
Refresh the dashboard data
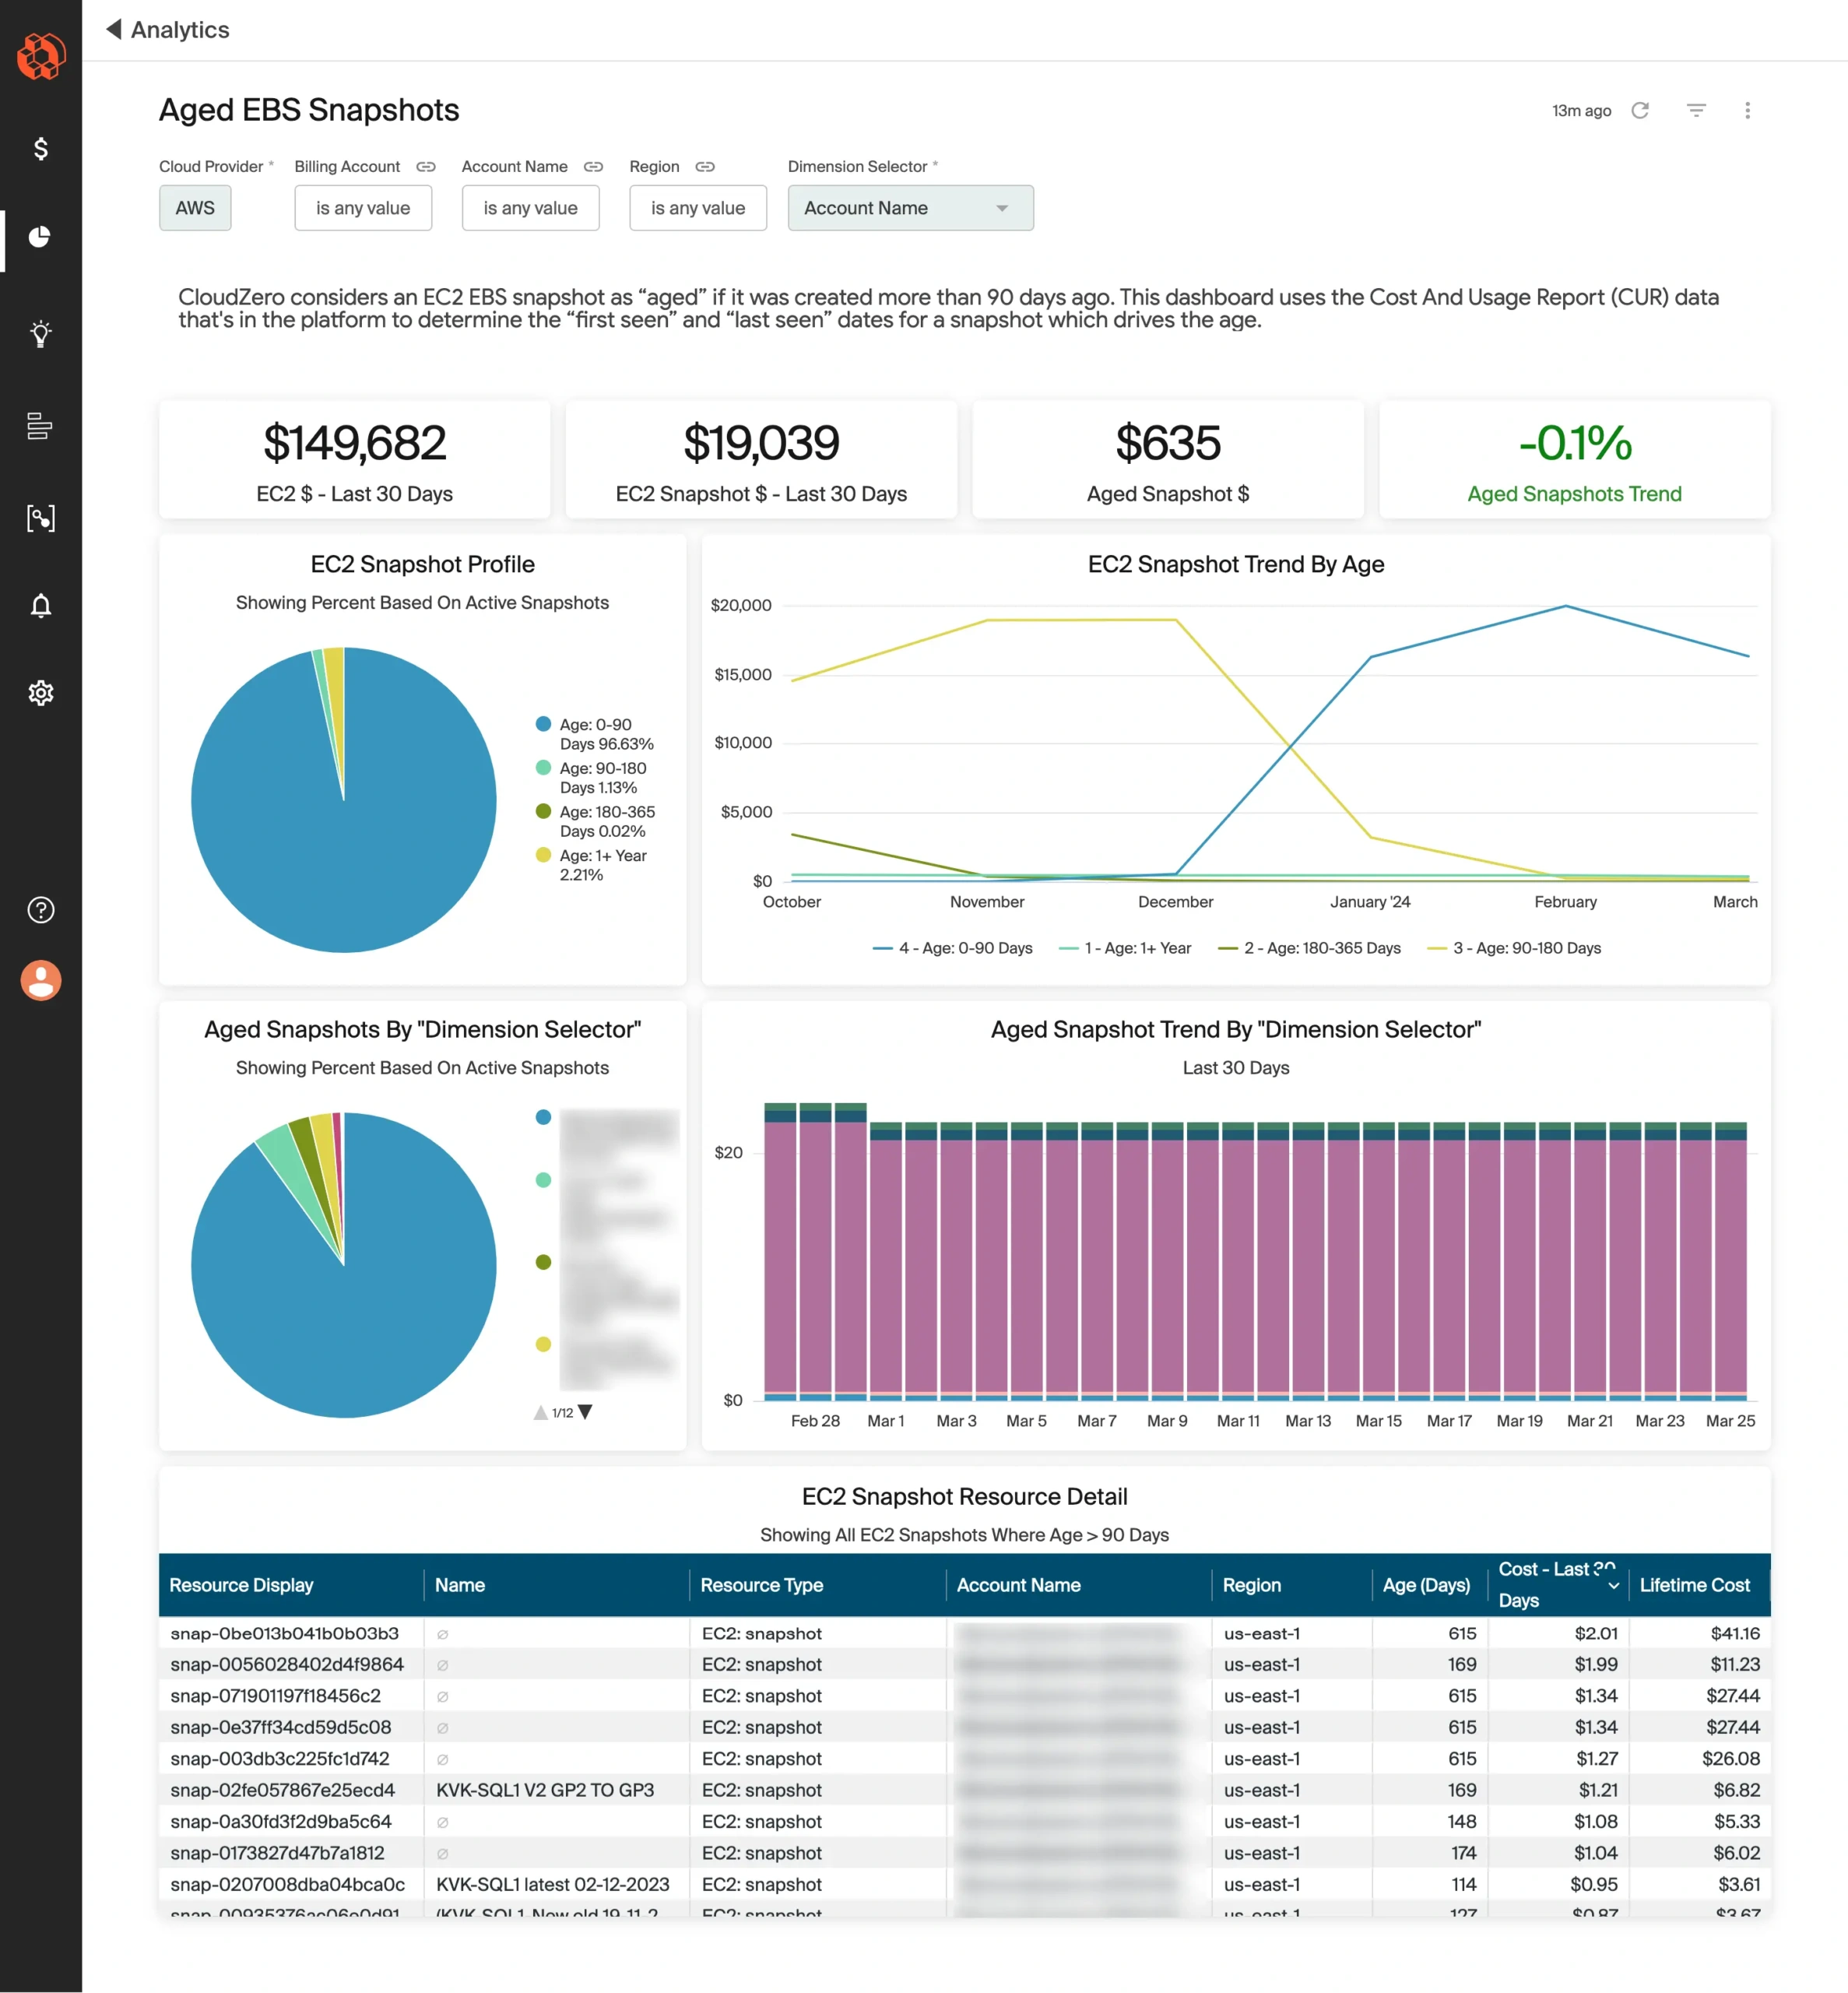[1640, 110]
